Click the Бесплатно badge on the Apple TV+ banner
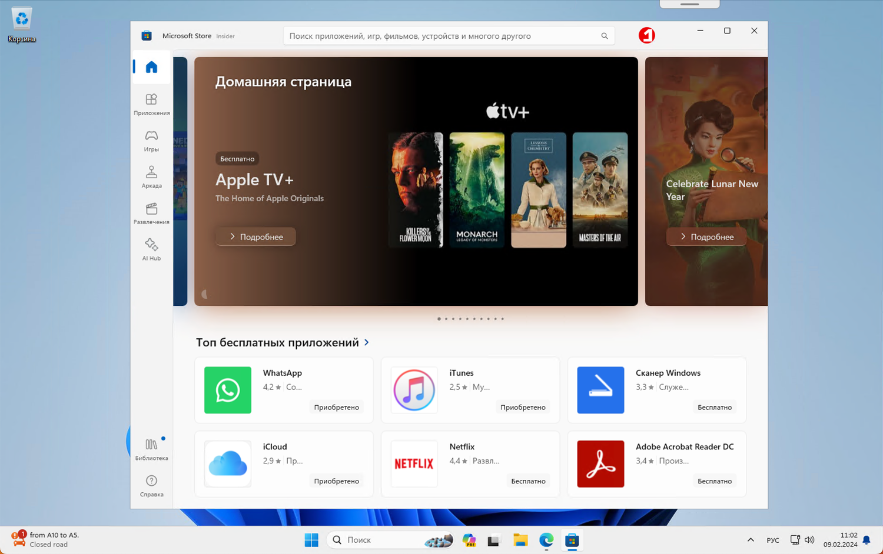Viewport: 883px width, 554px height. (x=237, y=159)
